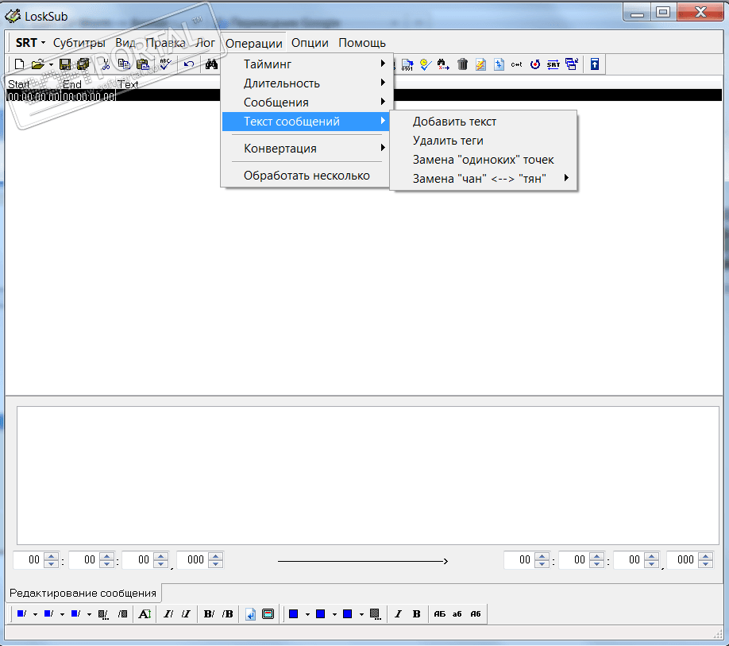Switch to Редактирование сообщения tab
The height and width of the screenshot is (646, 729).
(83, 593)
